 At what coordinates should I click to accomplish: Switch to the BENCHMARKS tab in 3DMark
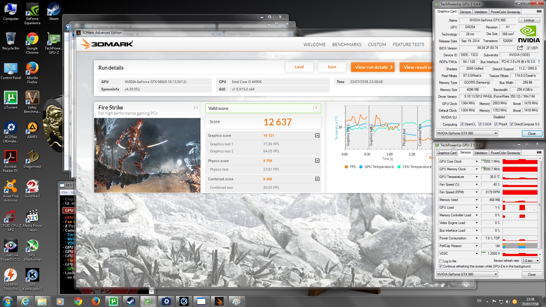coord(347,45)
